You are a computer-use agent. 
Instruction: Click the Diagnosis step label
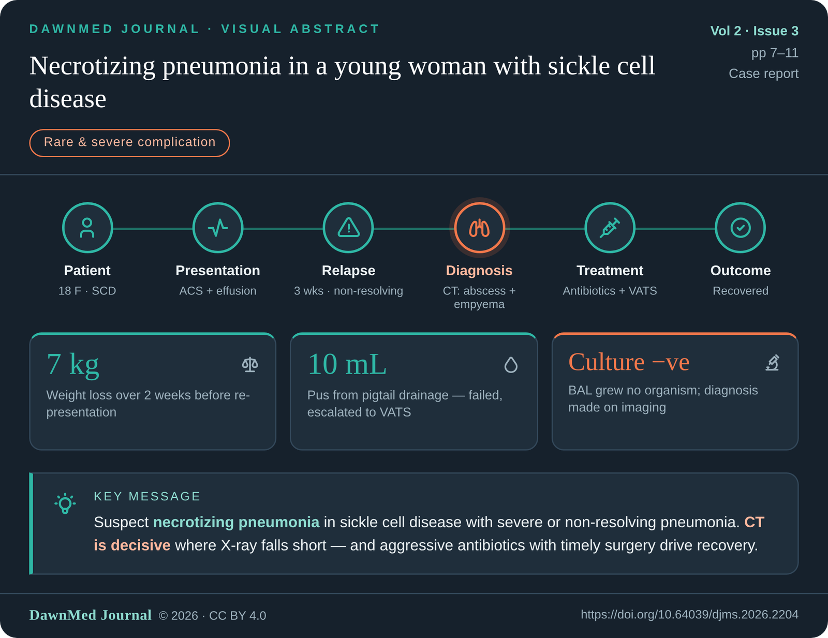(479, 271)
